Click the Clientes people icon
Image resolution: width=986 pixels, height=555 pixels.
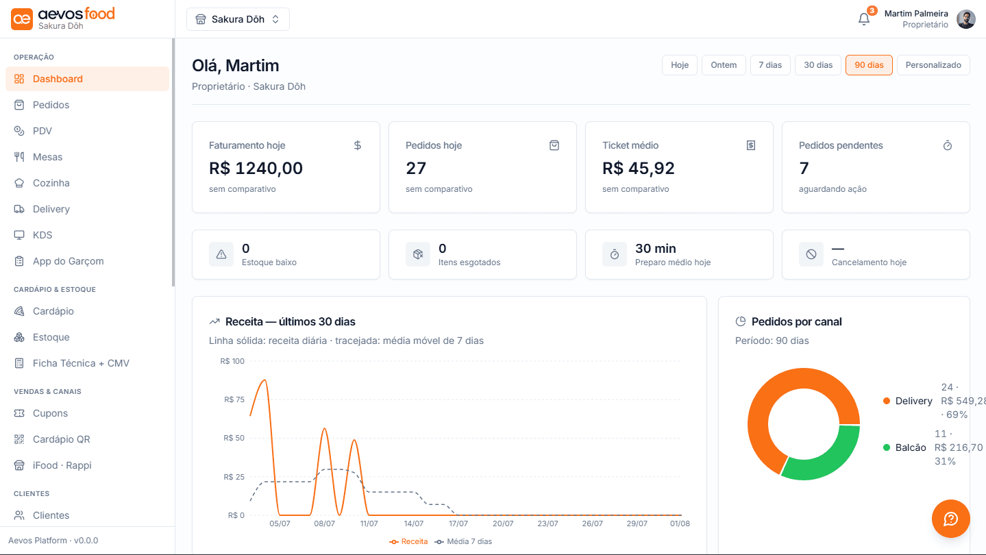click(x=19, y=515)
